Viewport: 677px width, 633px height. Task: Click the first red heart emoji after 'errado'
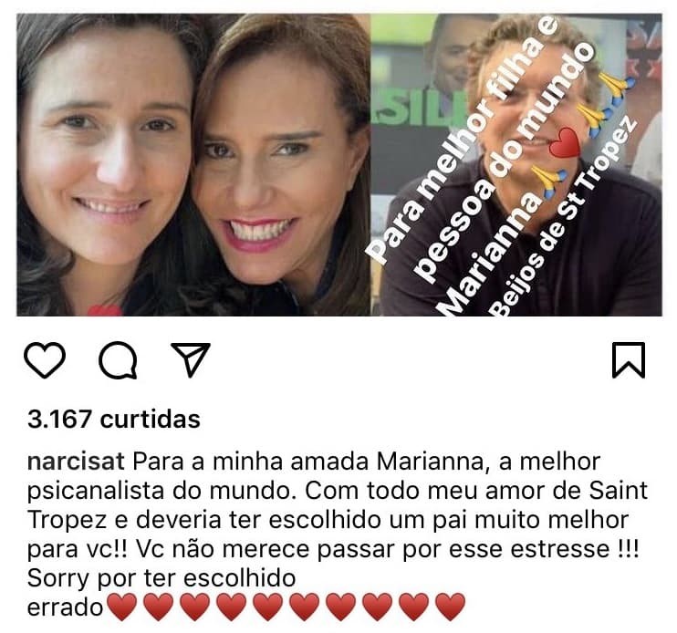[x=121, y=607]
